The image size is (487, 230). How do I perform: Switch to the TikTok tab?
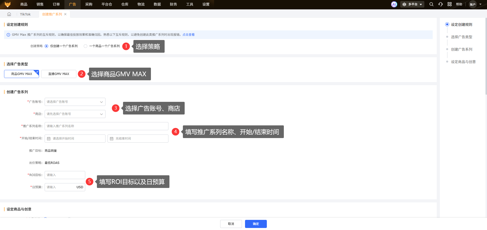(25, 14)
